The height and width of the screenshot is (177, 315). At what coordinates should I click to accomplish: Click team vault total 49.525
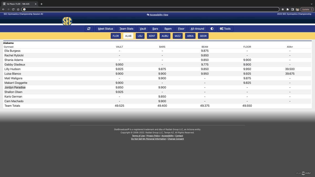coord(119,106)
